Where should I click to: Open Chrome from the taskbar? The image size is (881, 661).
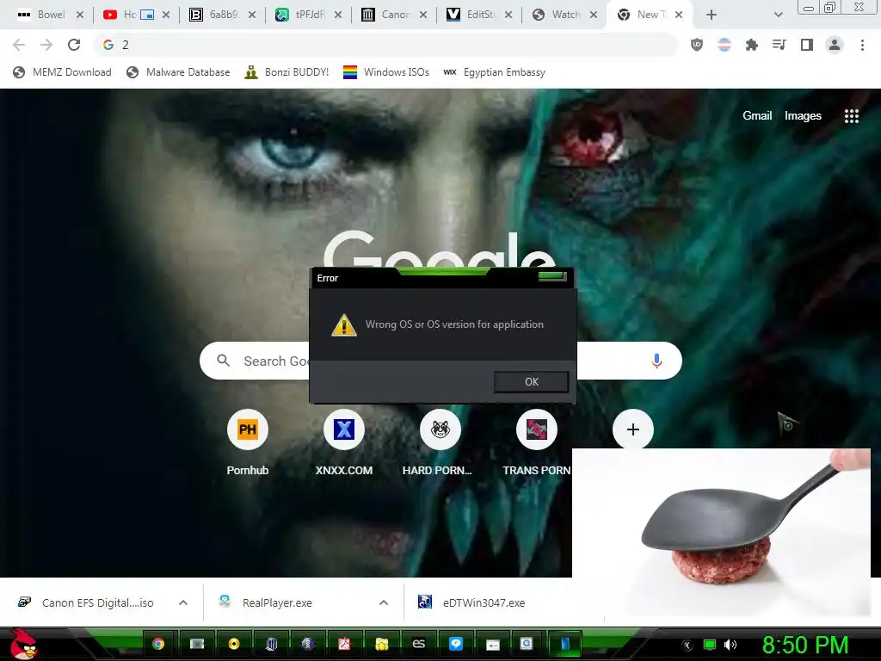coord(158,644)
